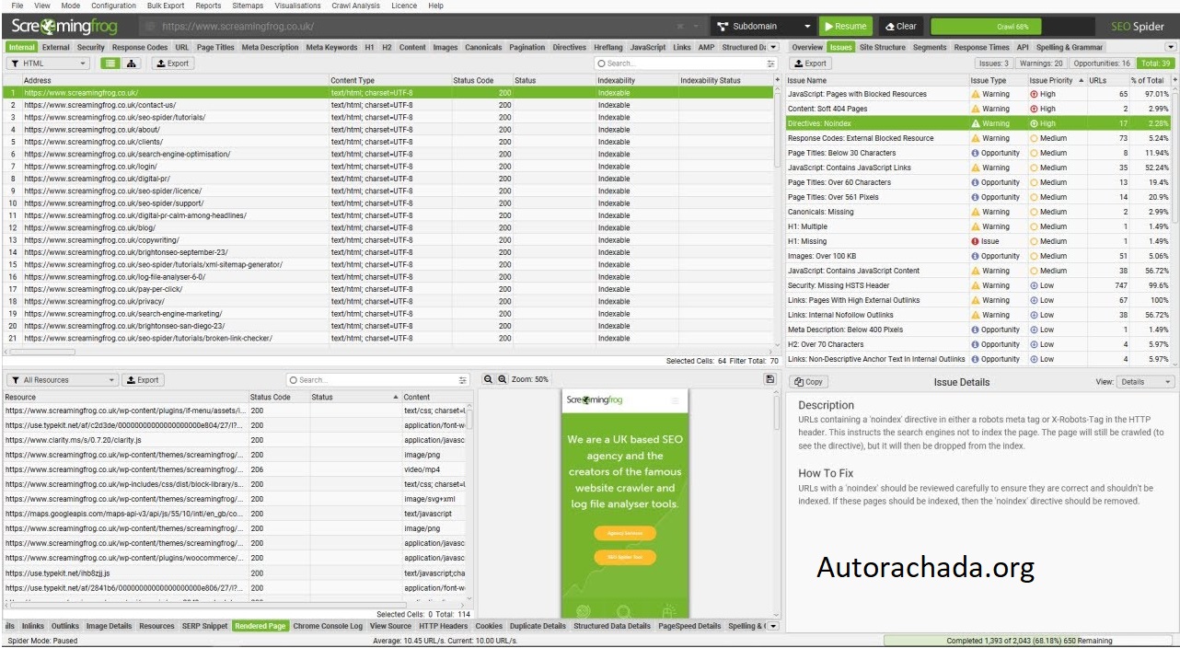
Task: Zoom in the rendered page preview
Action: tap(503, 379)
